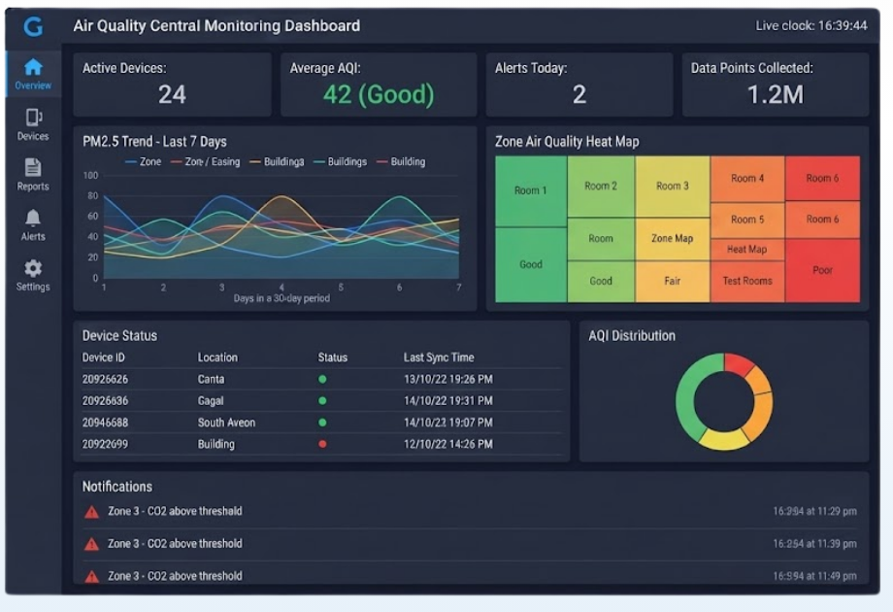
Task: Sort by Device ID column header
Action: point(103,357)
